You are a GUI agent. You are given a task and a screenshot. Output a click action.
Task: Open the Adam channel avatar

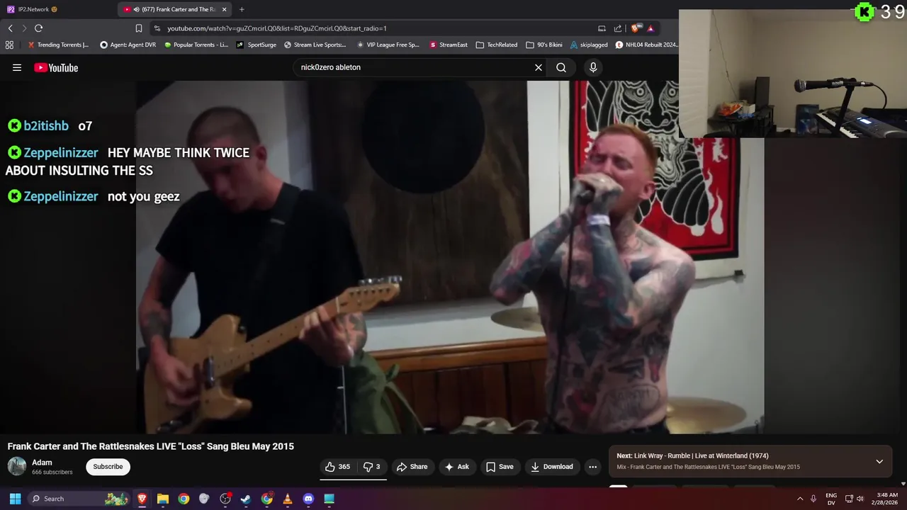point(17,466)
